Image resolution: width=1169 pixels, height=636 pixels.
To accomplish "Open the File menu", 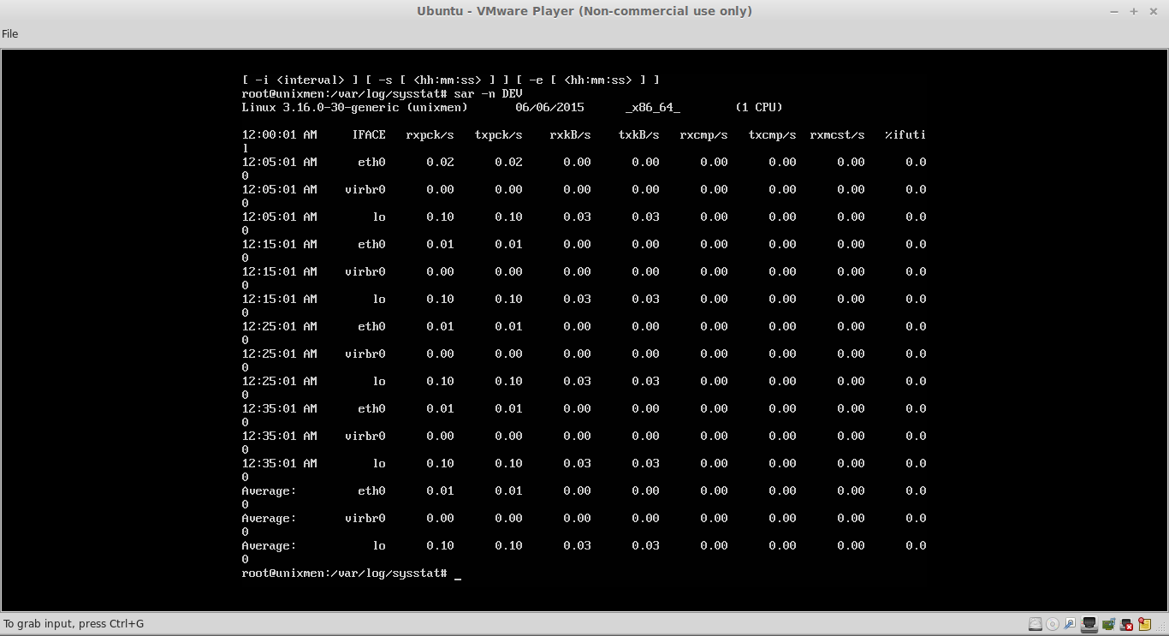I will [x=9, y=34].
